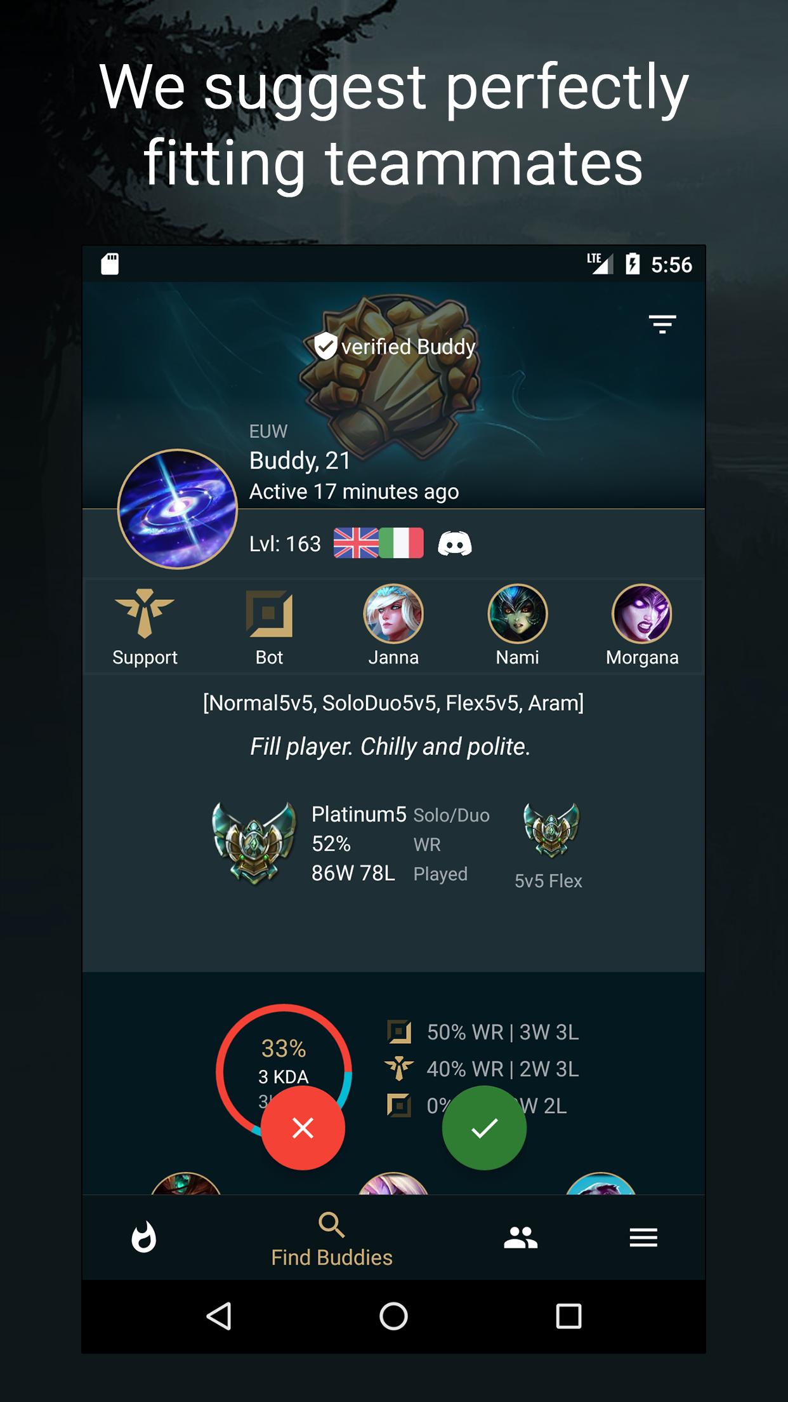This screenshot has width=788, height=1402.
Task: Select the Morgana champion portrait
Action: [x=642, y=614]
